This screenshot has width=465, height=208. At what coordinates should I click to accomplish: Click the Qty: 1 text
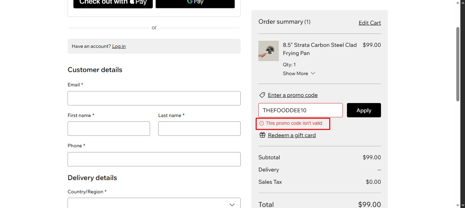pos(289,65)
